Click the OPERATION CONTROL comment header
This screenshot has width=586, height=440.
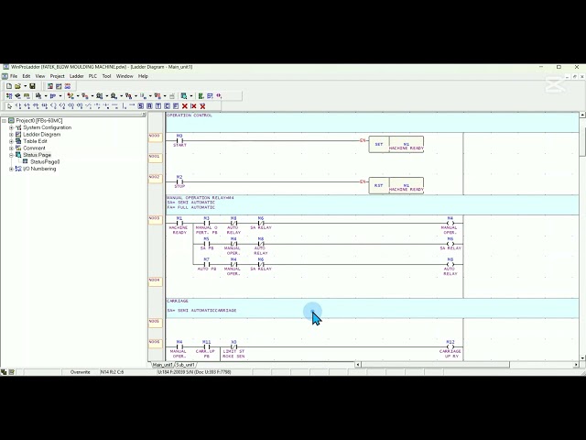[x=373, y=122]
